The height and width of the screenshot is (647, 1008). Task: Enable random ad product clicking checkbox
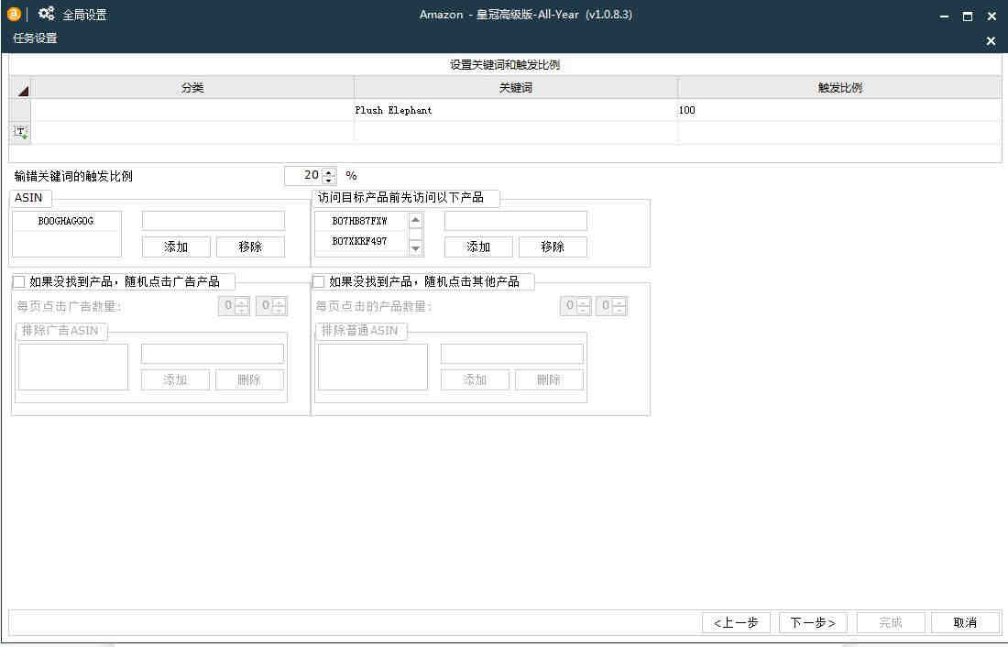point(19,281)
